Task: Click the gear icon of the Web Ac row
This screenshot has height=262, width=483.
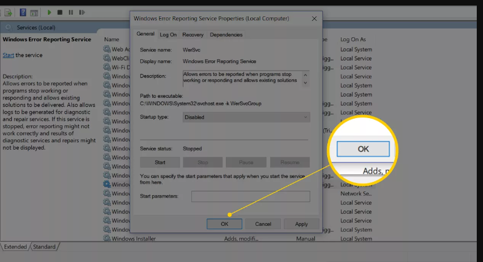Action: pos(107,49)
